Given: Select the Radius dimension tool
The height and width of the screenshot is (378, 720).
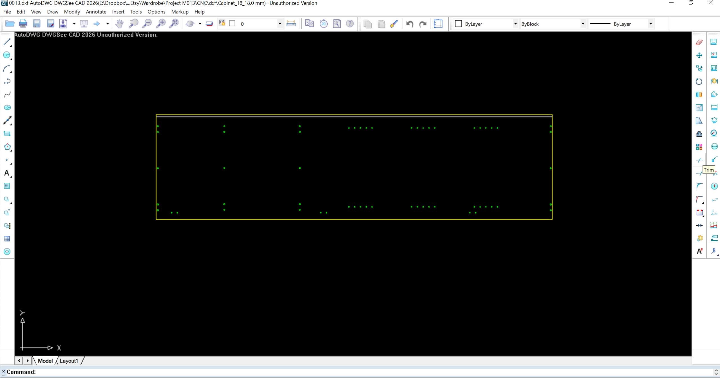Looking at the screenshot, I should coord(714,133).
